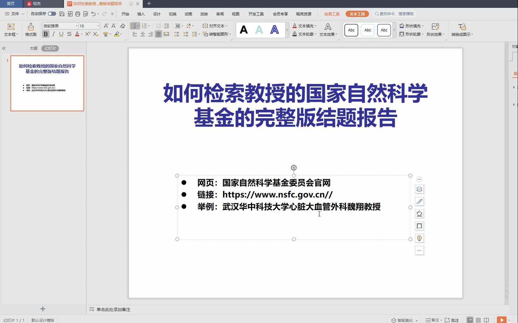This screenshot has height=323, width=518.
Task: Add a new slide with plus button
Action: click(43, 309)
